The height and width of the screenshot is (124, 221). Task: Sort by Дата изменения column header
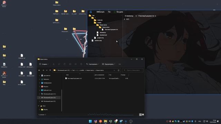[99, 75]
